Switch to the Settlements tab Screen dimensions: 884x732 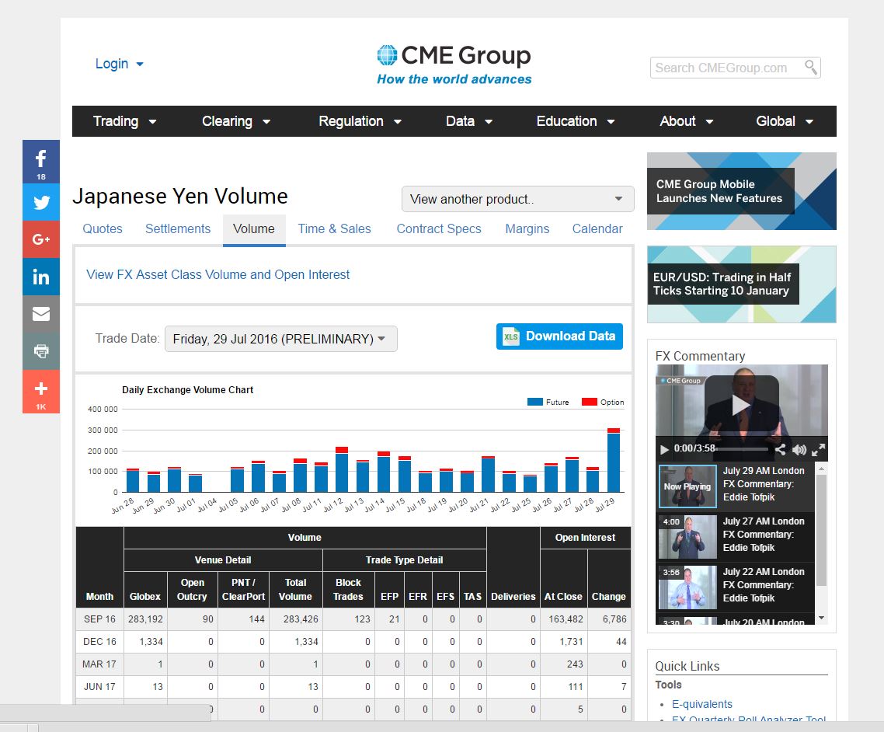pyautogui.click(x=178, y=229)
